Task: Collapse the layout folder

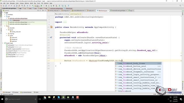Action: tap(7, 30)
